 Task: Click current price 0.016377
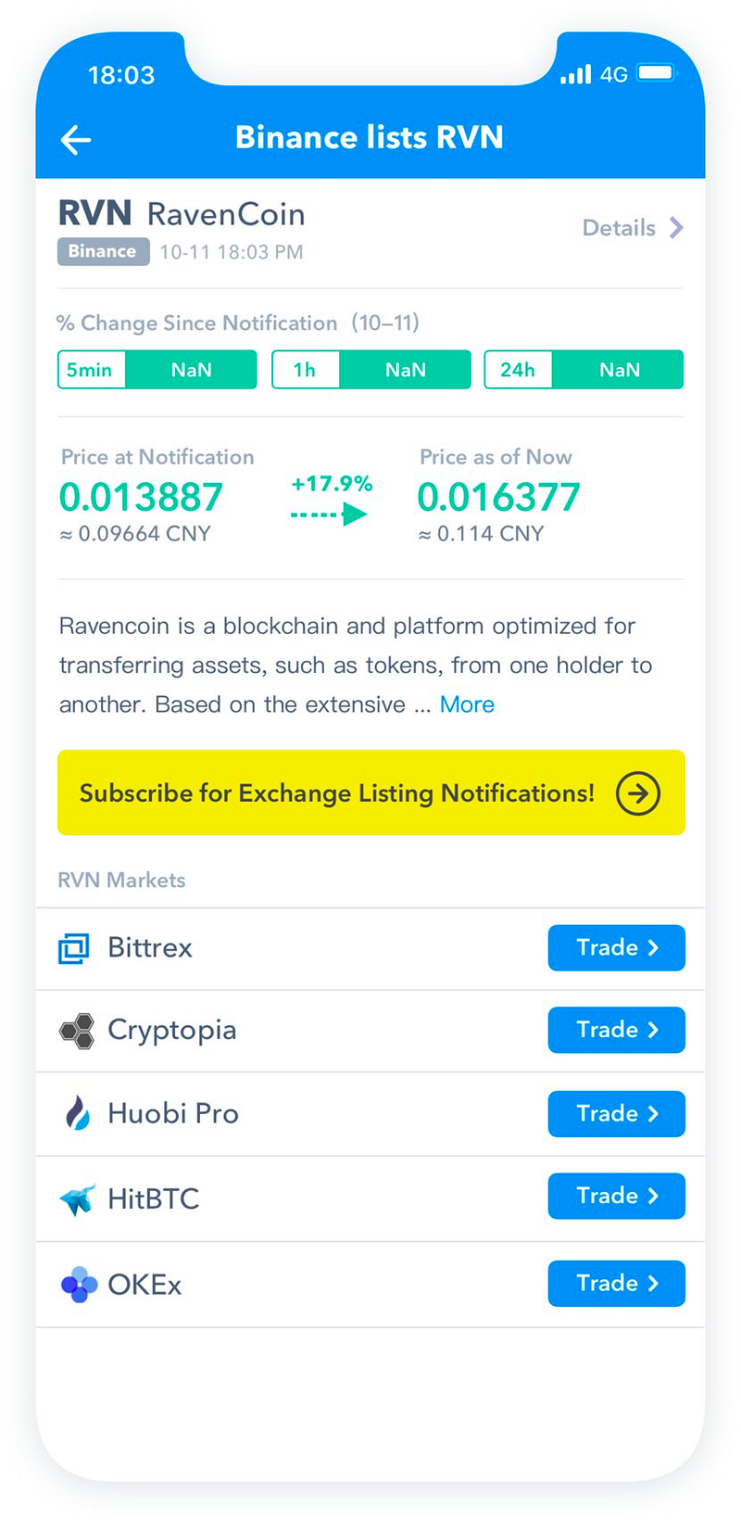click(x=498, y=498)
